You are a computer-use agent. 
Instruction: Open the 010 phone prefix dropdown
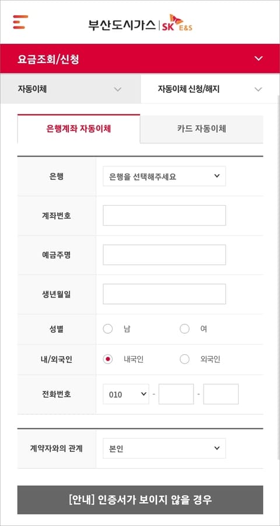click(126, 394)
